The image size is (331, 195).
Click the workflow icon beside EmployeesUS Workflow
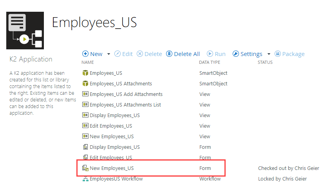tap(85, 179)
